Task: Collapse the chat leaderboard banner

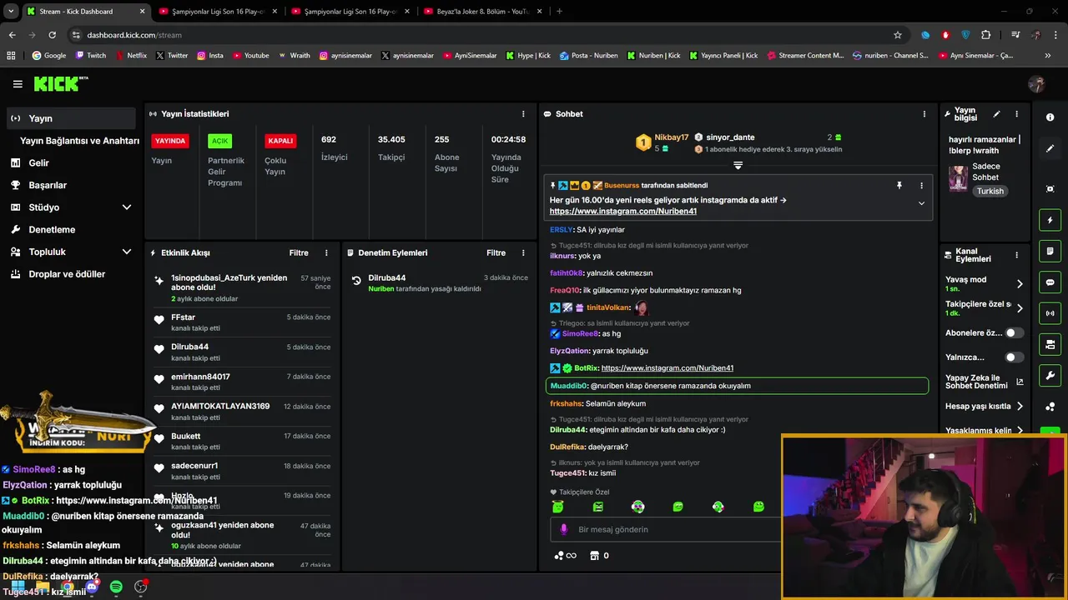Action: (738, 166)
